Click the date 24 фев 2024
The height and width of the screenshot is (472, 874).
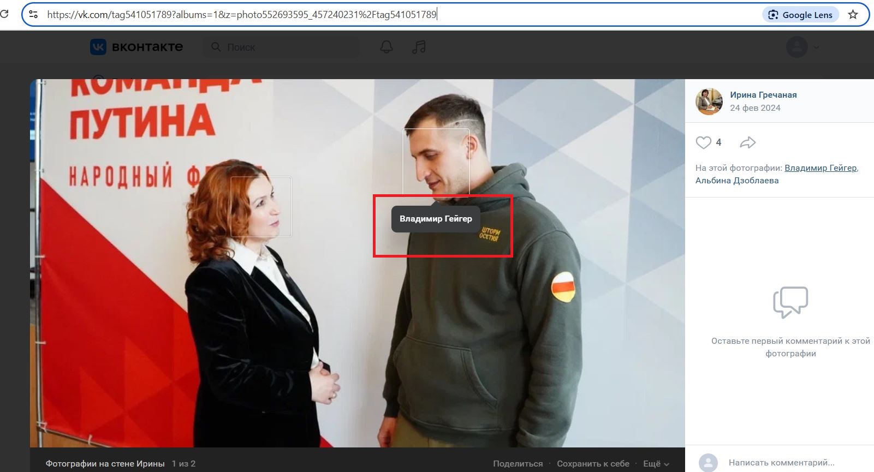click(755, 108)
